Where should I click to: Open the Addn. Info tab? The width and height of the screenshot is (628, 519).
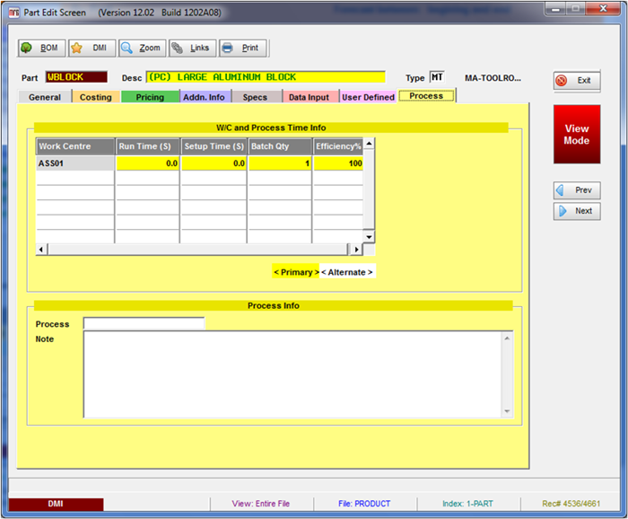pyautogui.click(x=204, y=97)
